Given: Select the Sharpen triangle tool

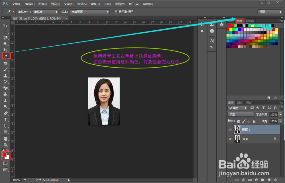Looking at the screenshot, I should tap(5, 100).
